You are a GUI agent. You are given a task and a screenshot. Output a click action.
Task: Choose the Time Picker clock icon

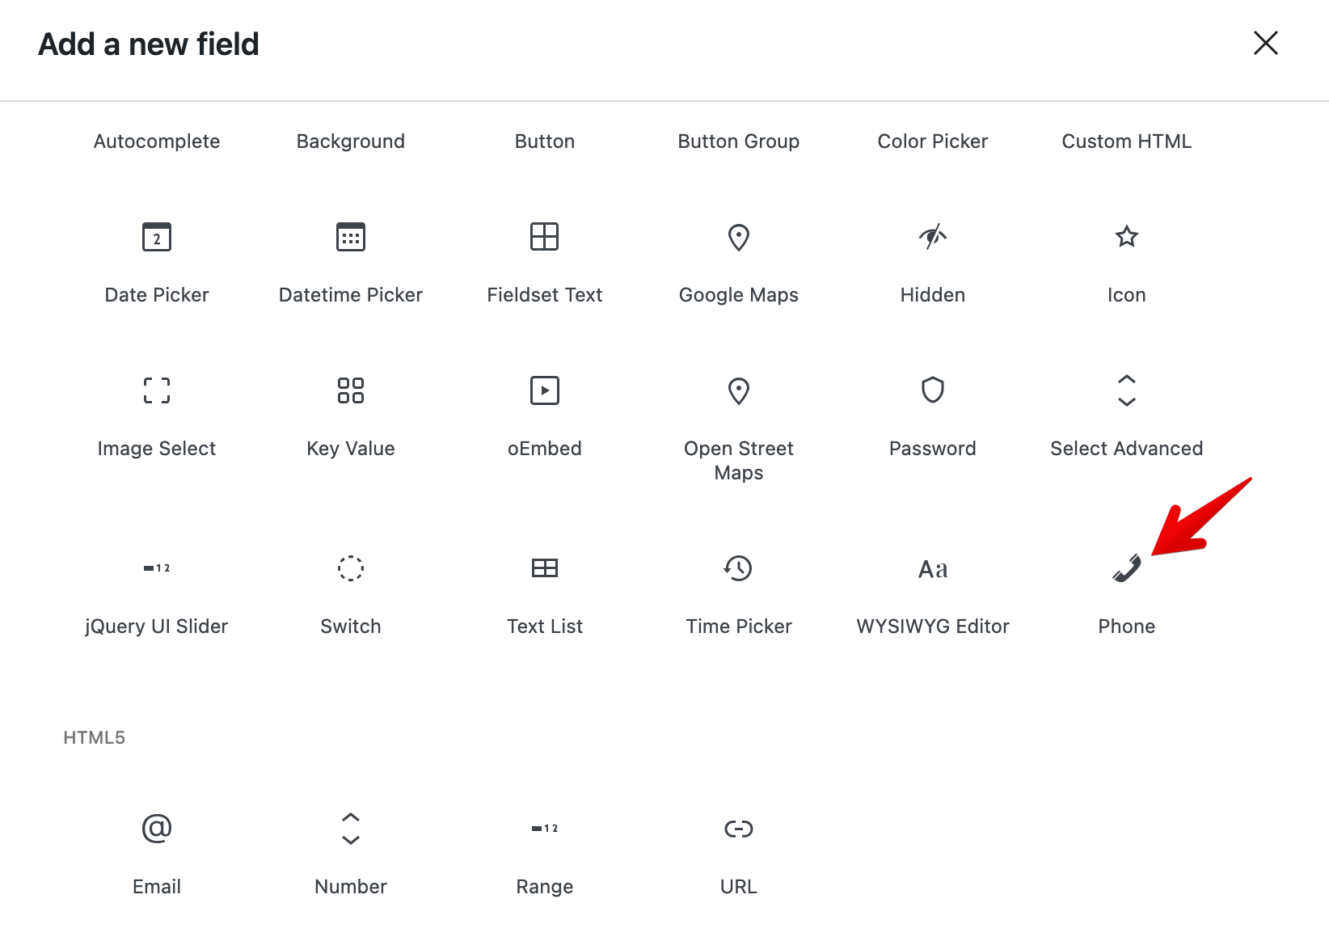pyautogui.click(x=738, y=568)
